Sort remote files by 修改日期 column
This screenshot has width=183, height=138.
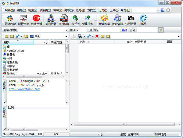click(150, 42)
